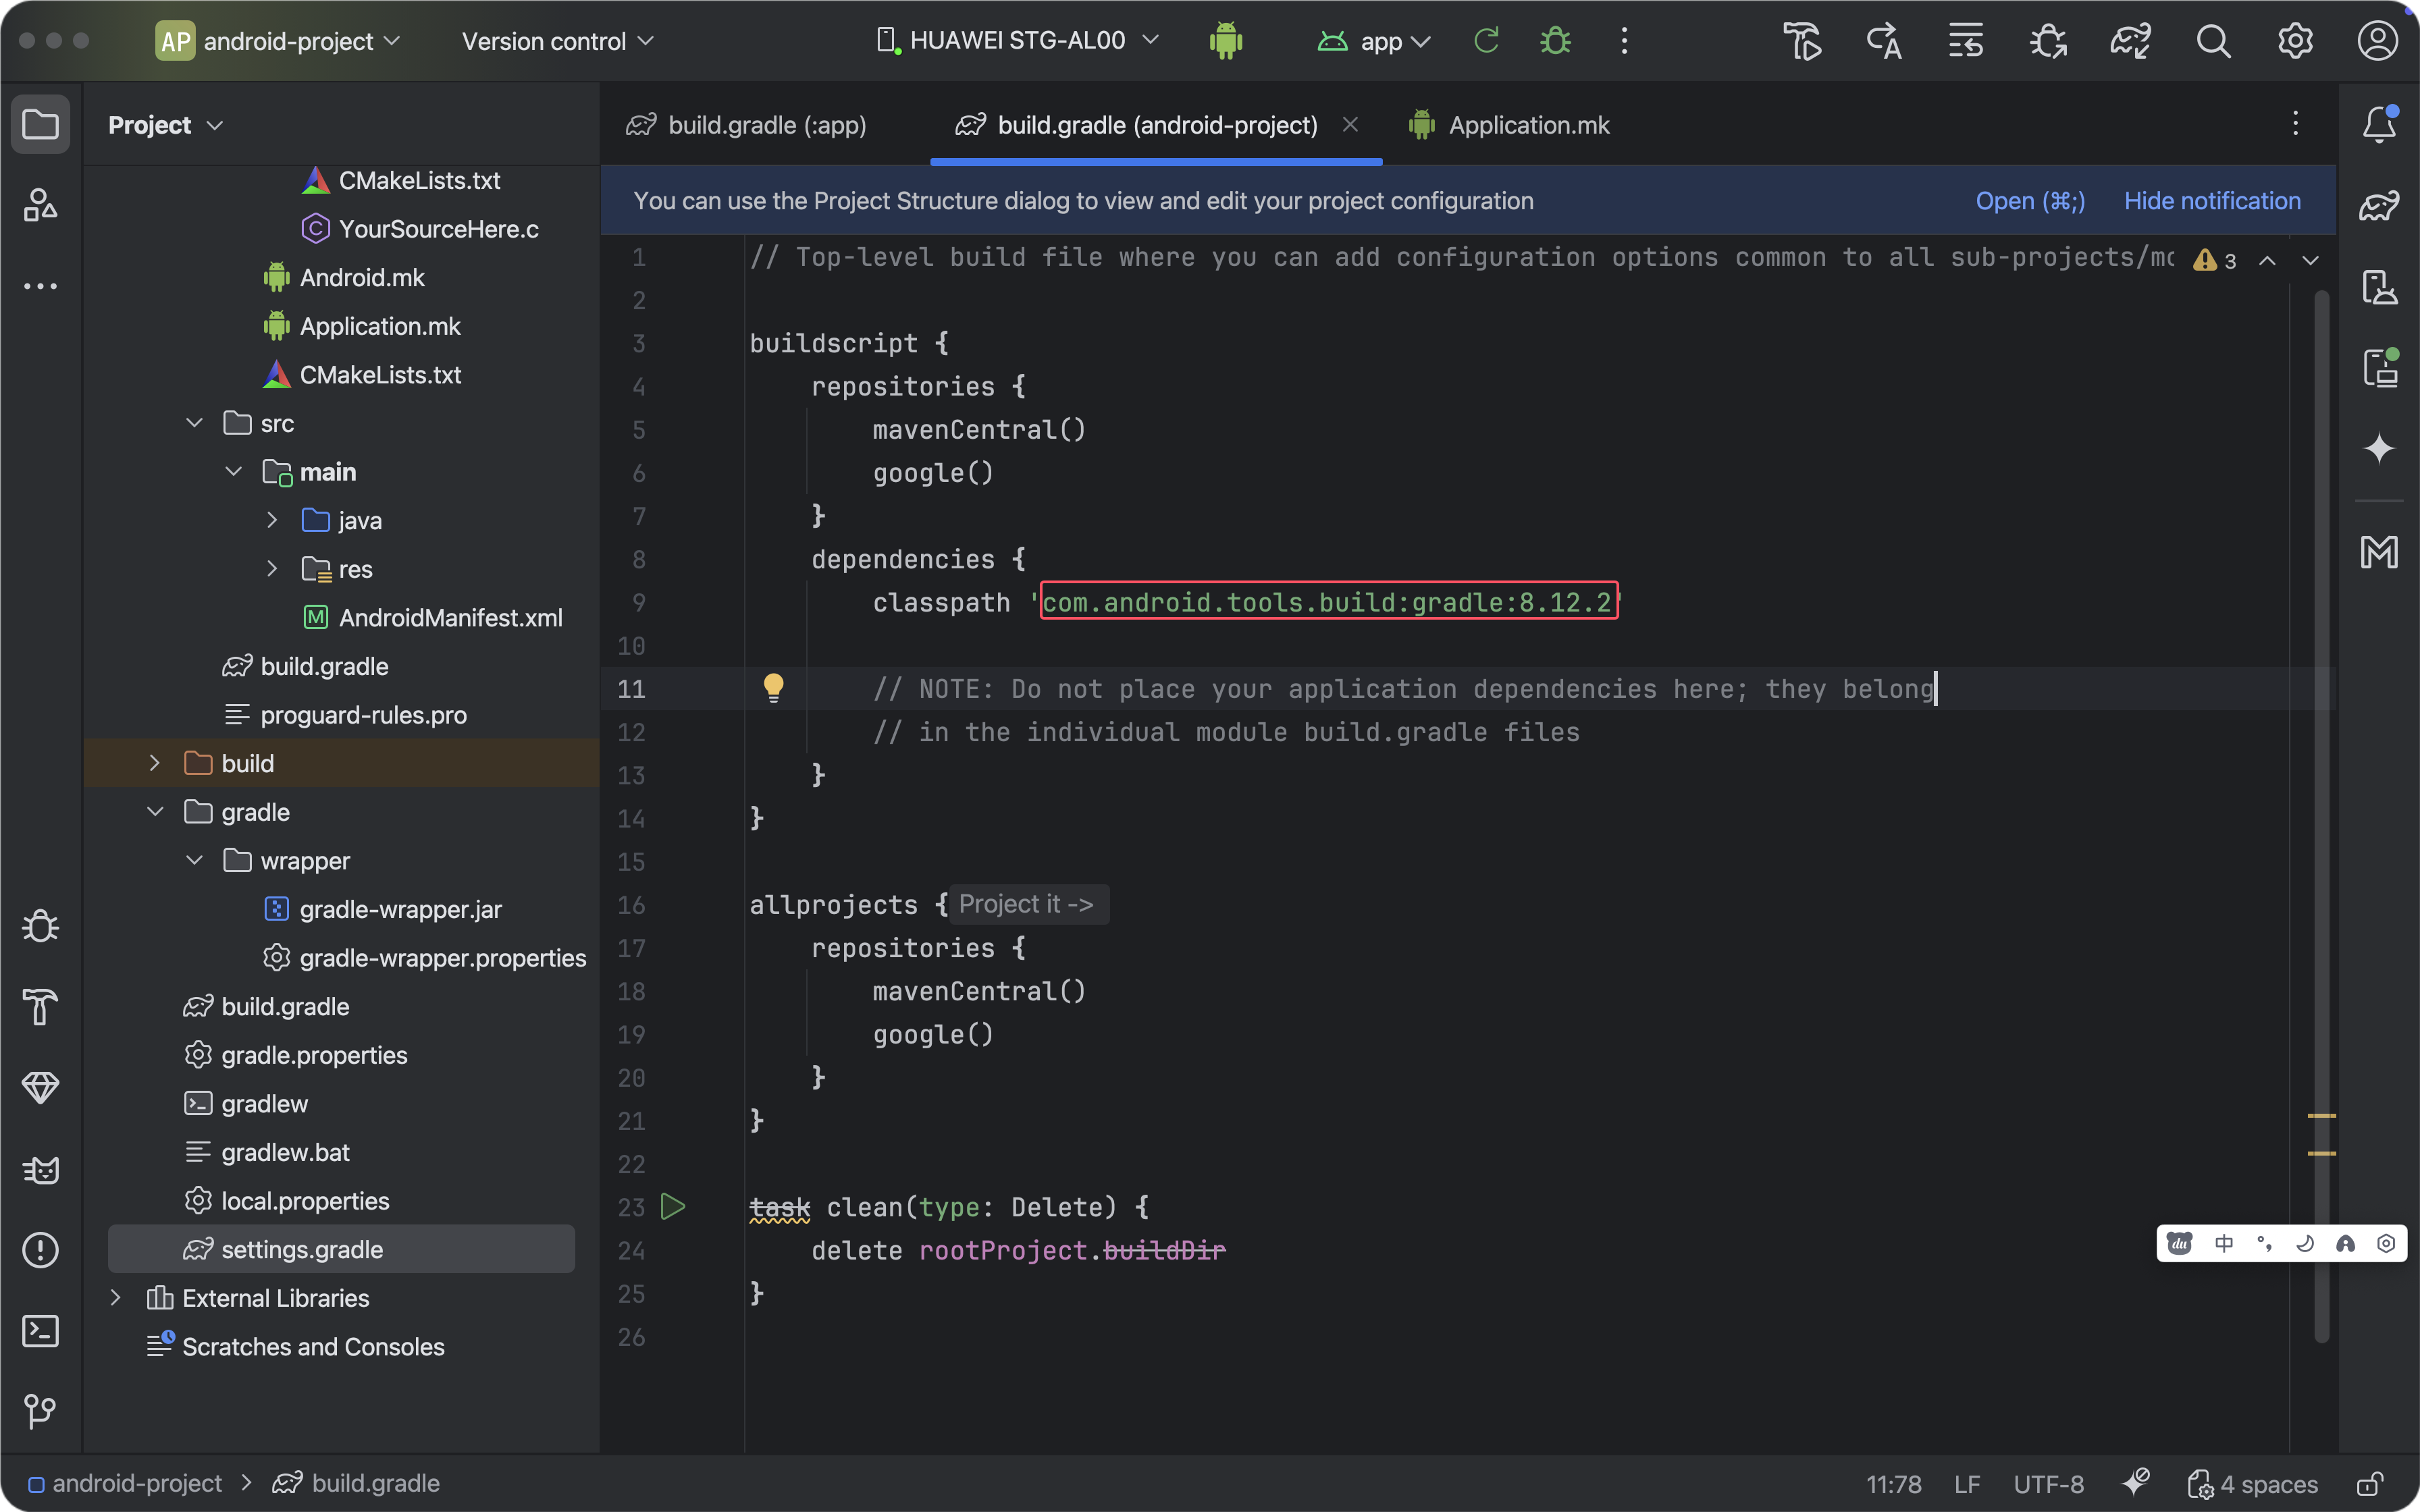Image resolution: width=2420 pixels, height=1512 pixels.
Task: Click the Hide notification link
Action: [2212, 201]
